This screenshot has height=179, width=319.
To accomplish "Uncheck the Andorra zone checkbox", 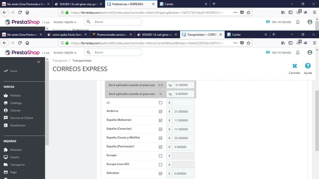I will (x=161, y=112).
